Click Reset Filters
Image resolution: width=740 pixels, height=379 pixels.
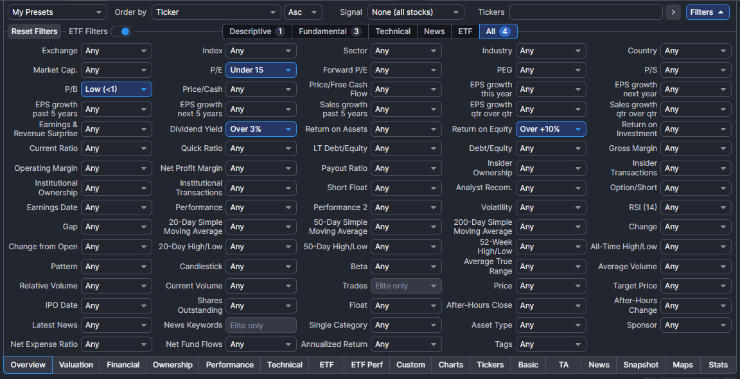tap(35, 31)
